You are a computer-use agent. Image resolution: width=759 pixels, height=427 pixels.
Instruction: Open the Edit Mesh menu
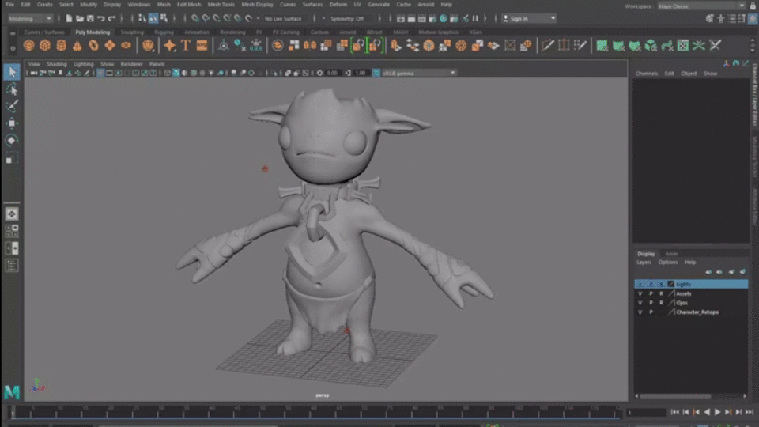coord(189,5)
